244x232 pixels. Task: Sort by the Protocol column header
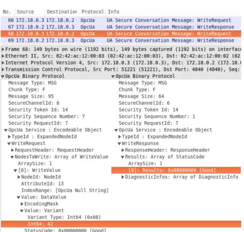(93, 12)
